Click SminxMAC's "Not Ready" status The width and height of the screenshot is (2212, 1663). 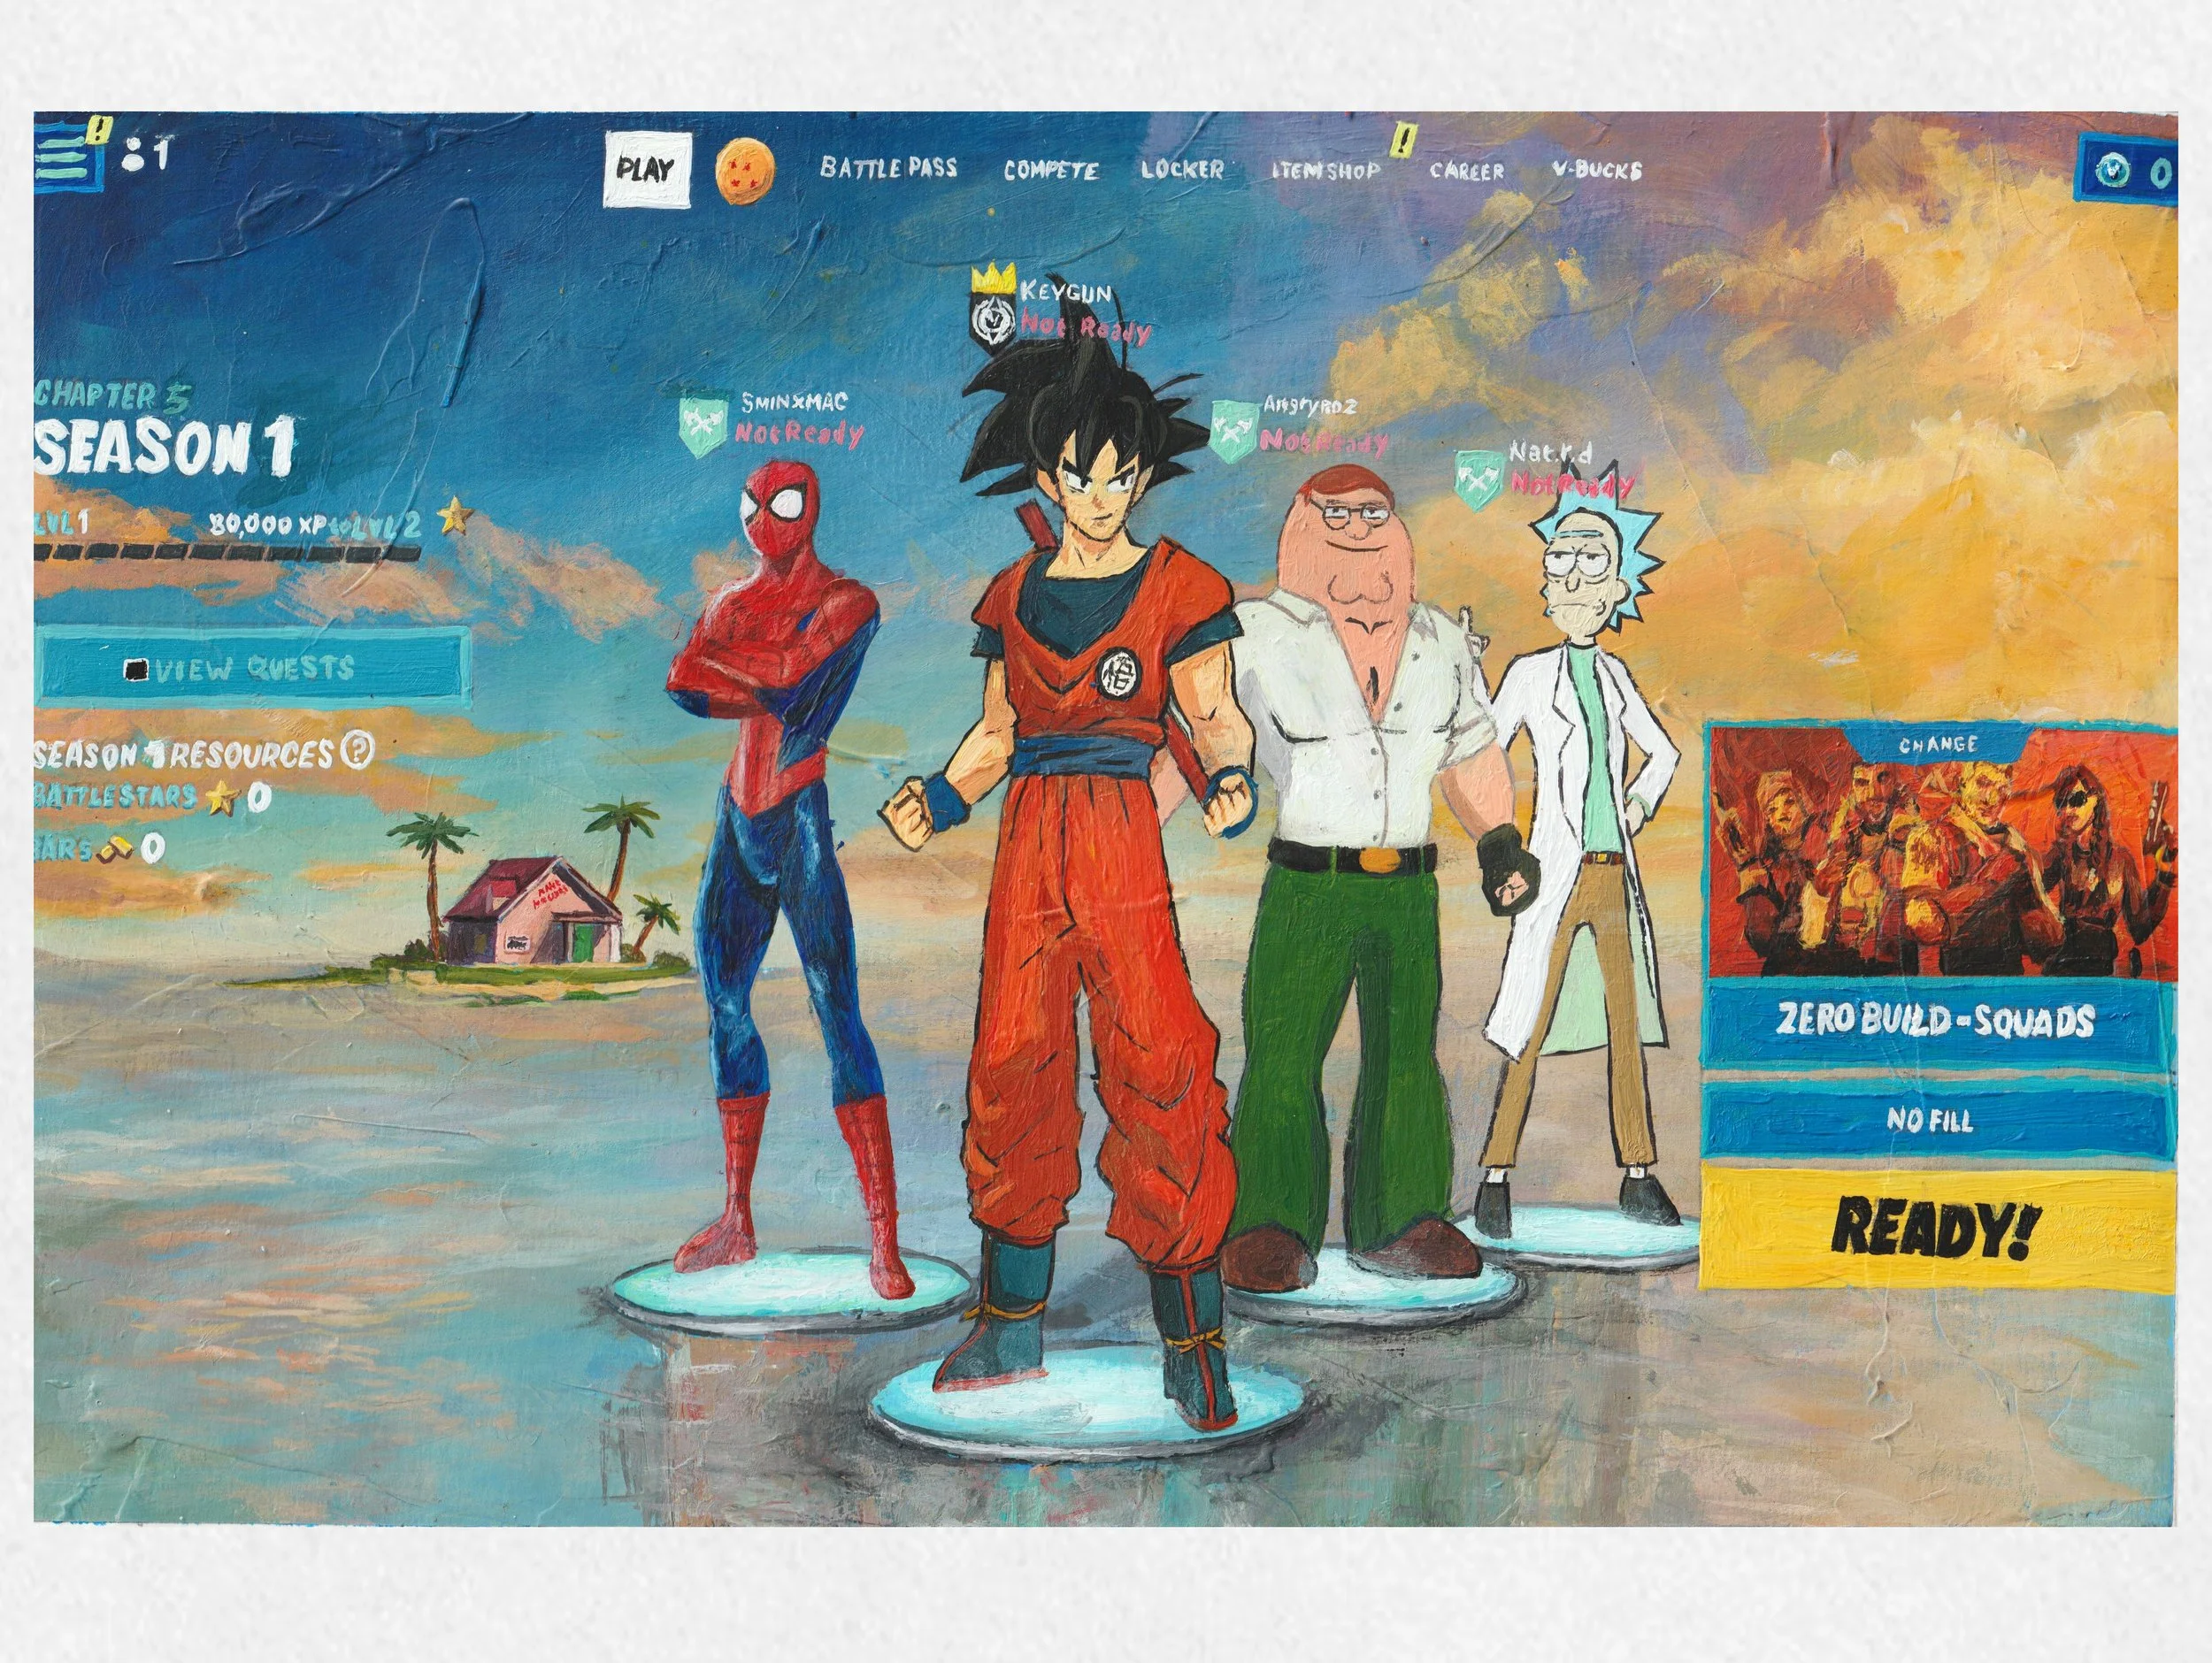pyautogui.click(x=798, y=433)
